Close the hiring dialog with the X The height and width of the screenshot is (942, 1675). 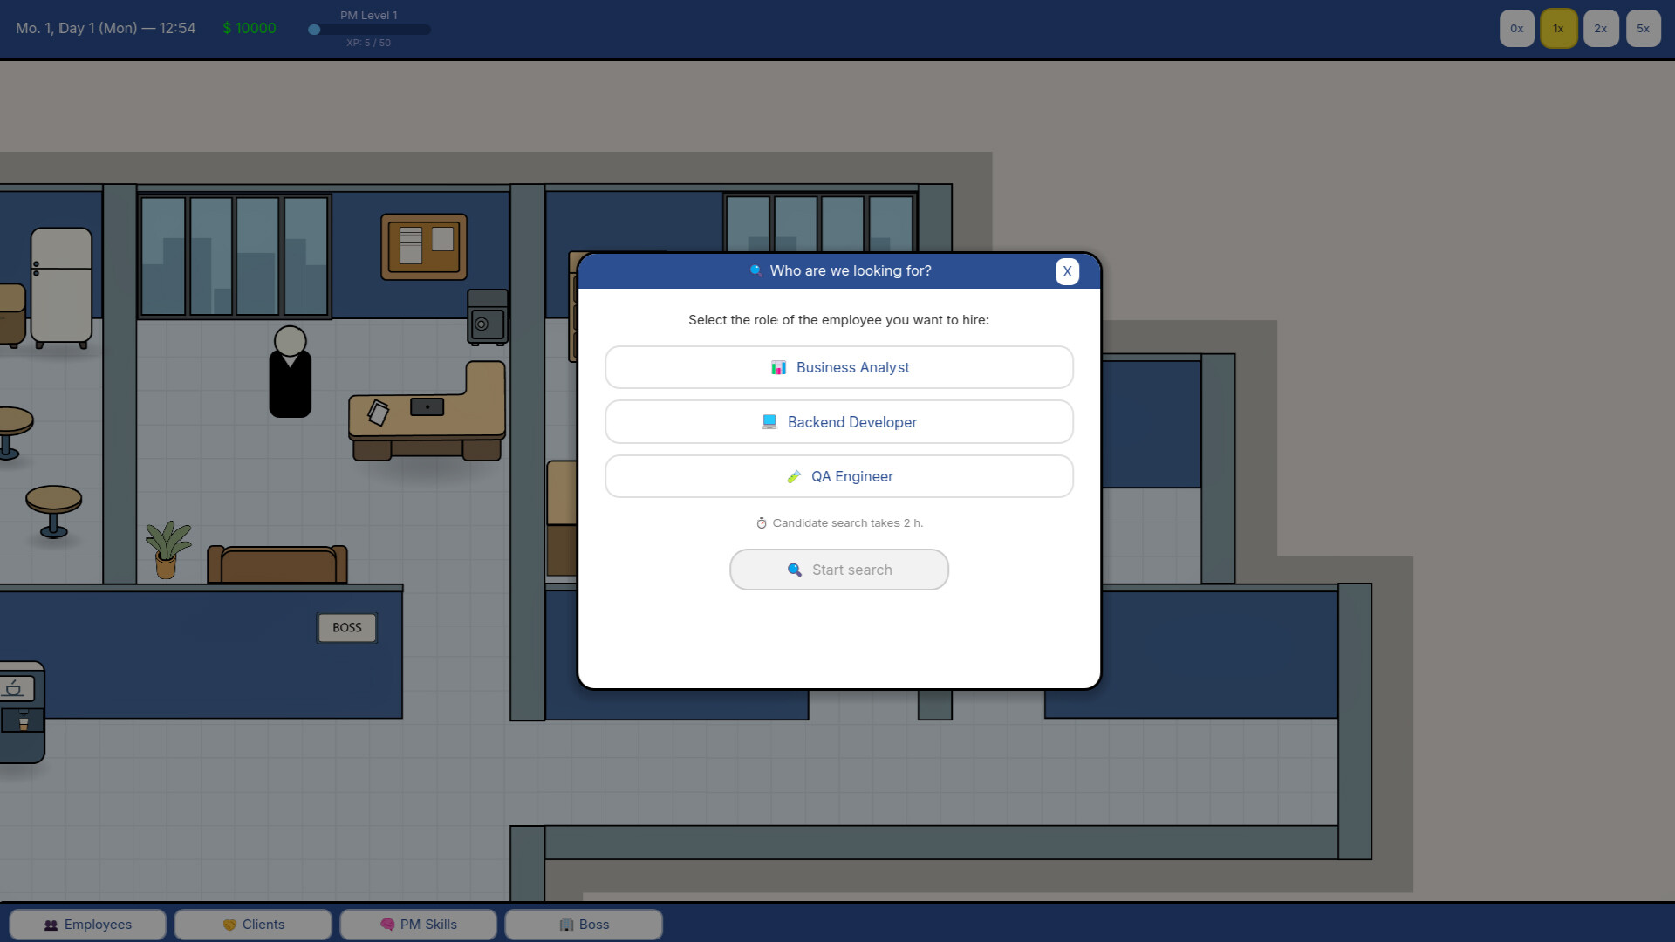pos(1068,271)
